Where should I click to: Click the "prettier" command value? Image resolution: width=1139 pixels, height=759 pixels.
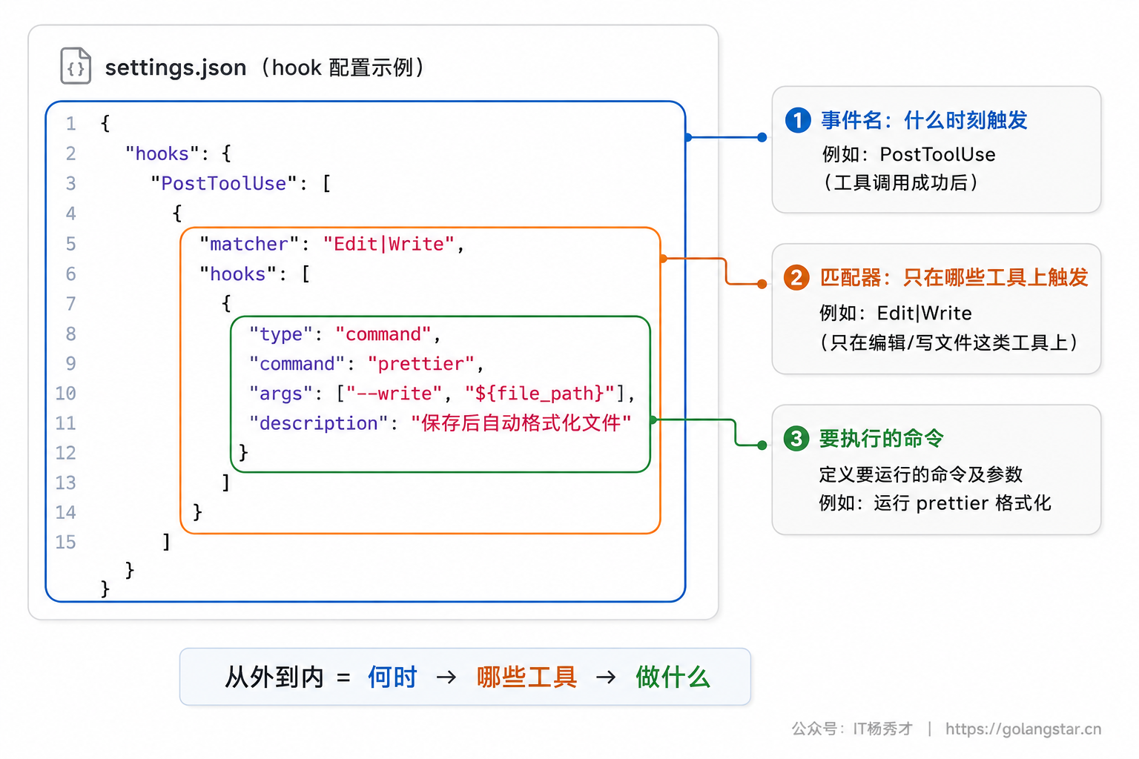(420, 364)
